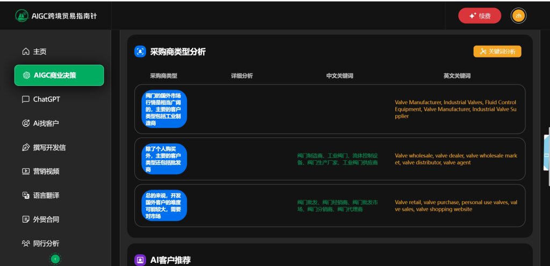Open the 同行分析 menu item
The image size is (550, 266).
pos(46,243)
